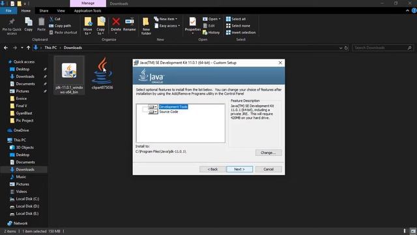Viewport: 417px width, 235px height.
Task: Select Development Tools feature label
Action: [173, 107]
